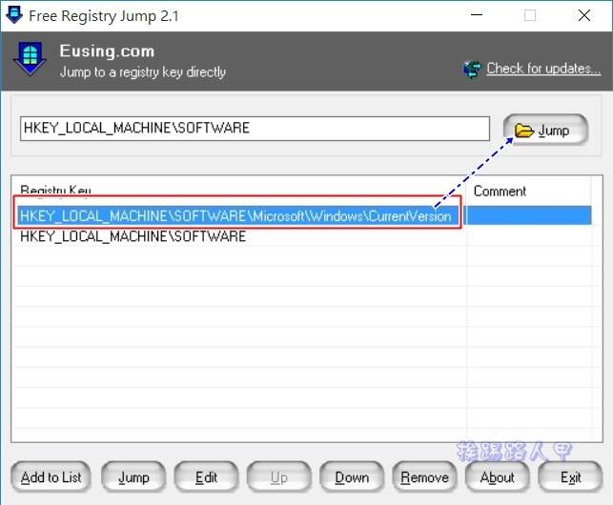613x505 pixels.
Task: Click the bottom Jump button
Action: point(133,476)
